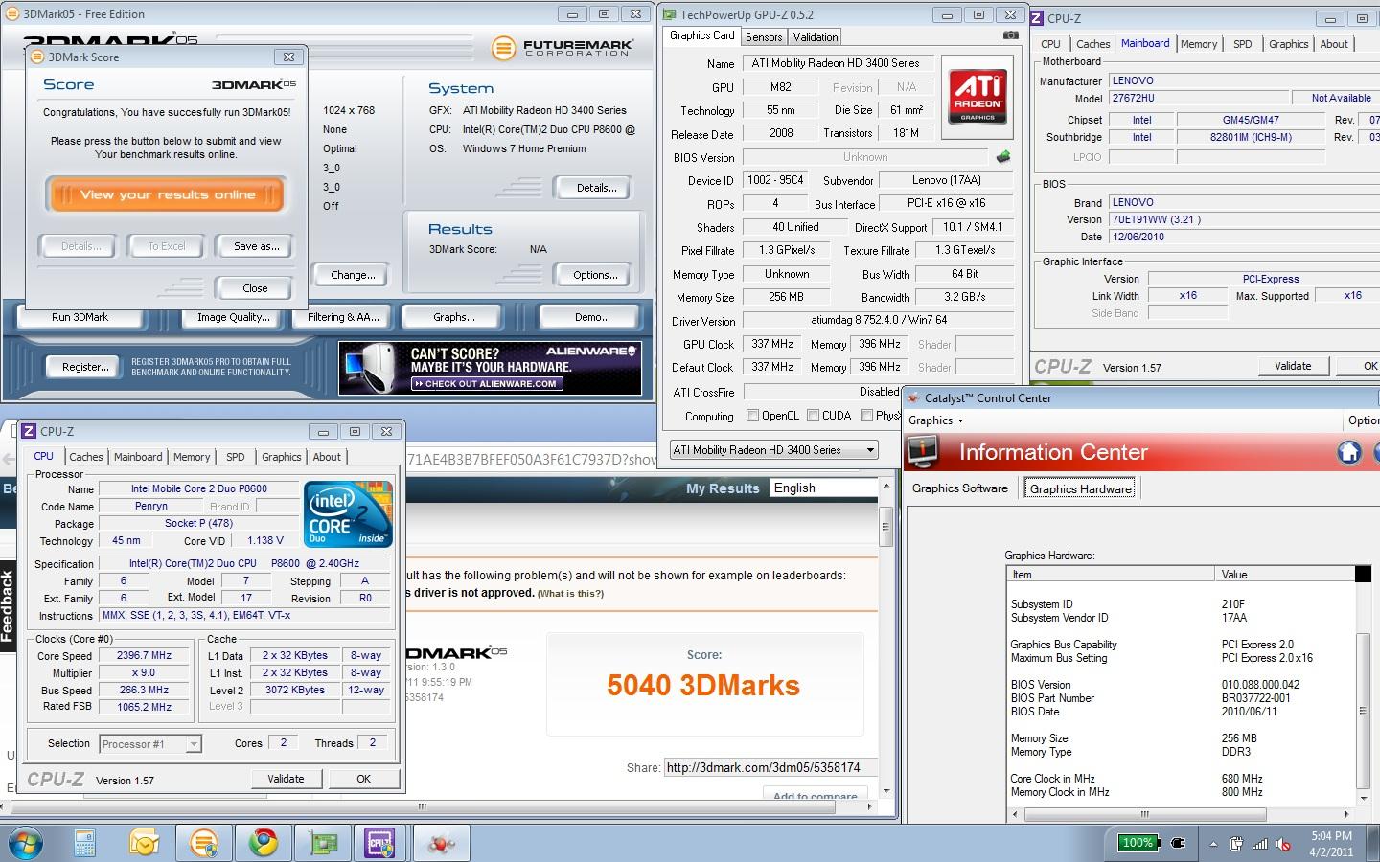Click Run 3DMark button

pos(80,317)
